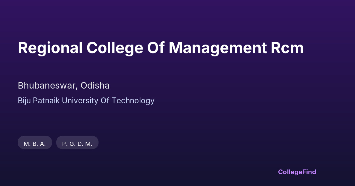Click the word "Management" in the title
The image size is (355, 186).
[x=218, y=48]
